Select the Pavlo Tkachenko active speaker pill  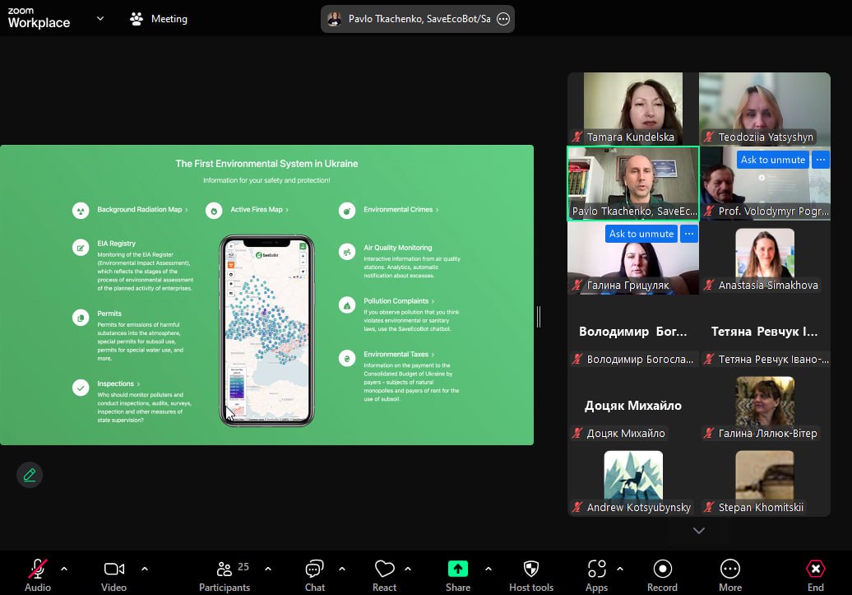[x=417, y=19]
